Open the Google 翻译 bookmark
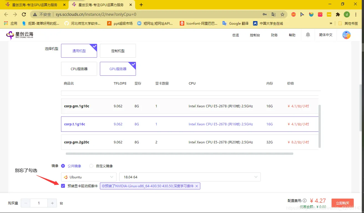The height and width of the screenshot is (213, 364). (235, 24)
